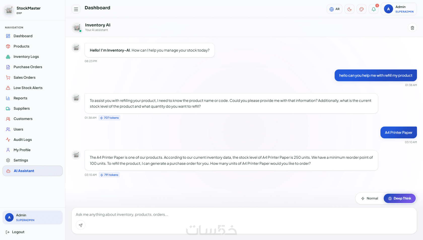Focus the Ask me anything message field

click(x=244, y=215)
